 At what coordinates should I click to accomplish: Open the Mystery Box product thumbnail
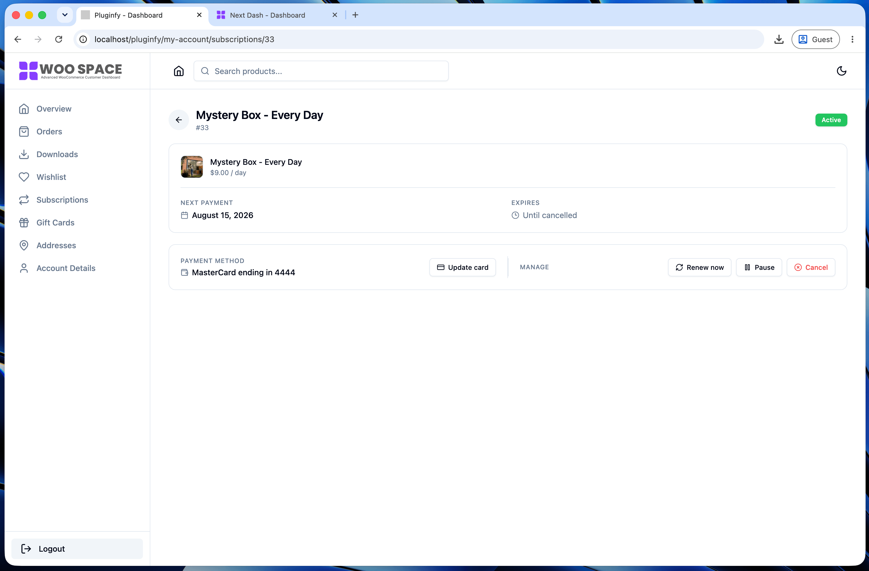[x=192, y=167]
